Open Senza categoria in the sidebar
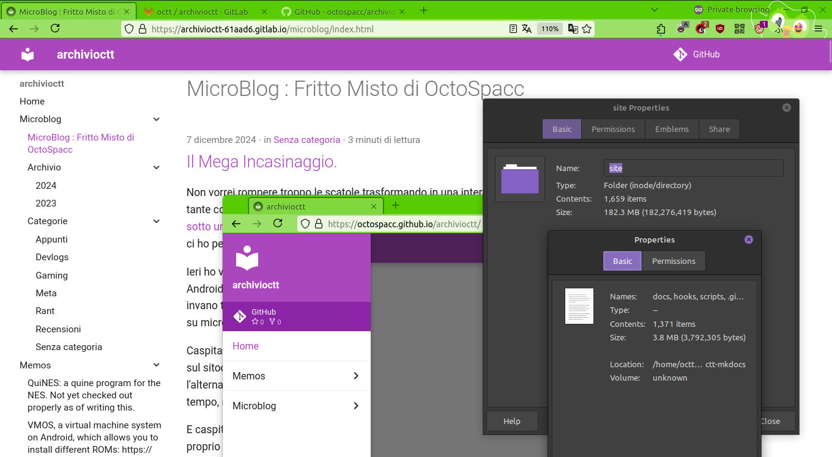This screenshot has width=832, height=457. [x=69, y=347]
